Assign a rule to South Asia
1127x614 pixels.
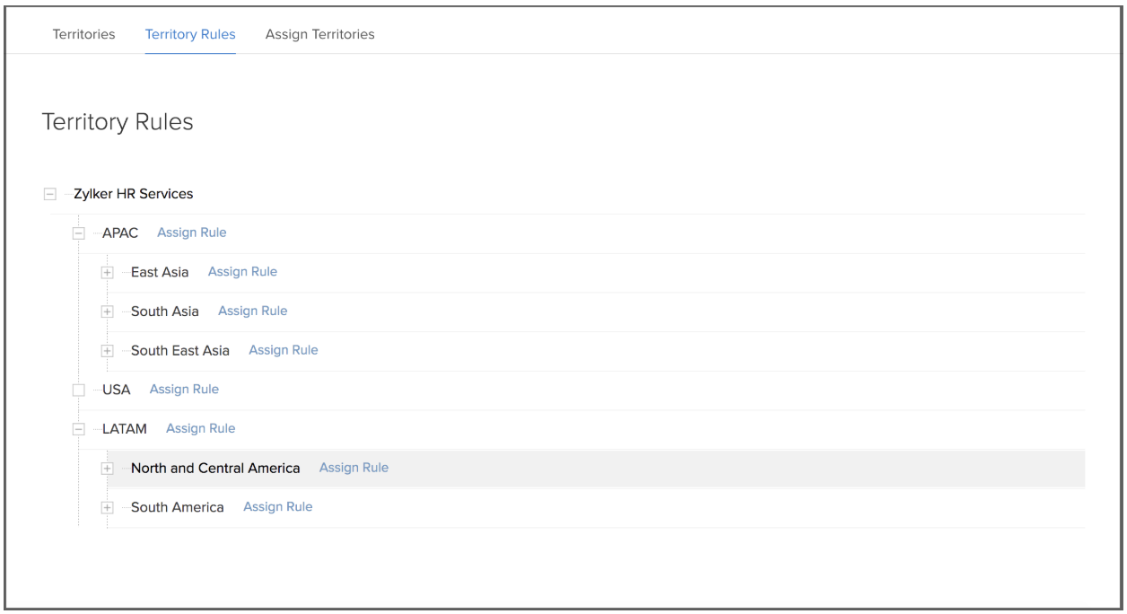[252, 311]
